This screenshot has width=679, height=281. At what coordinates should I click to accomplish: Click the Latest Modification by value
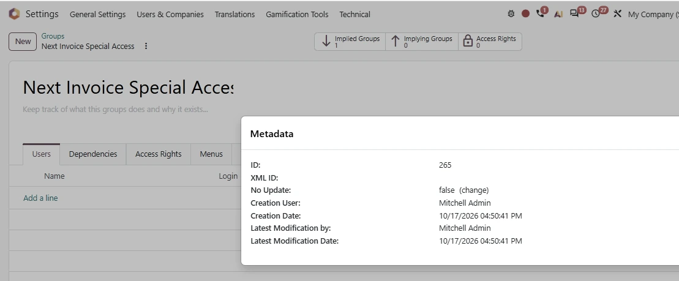pyautogui.click(x=465, y=228)
